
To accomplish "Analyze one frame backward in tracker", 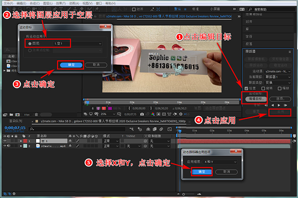I will point(266,105).
